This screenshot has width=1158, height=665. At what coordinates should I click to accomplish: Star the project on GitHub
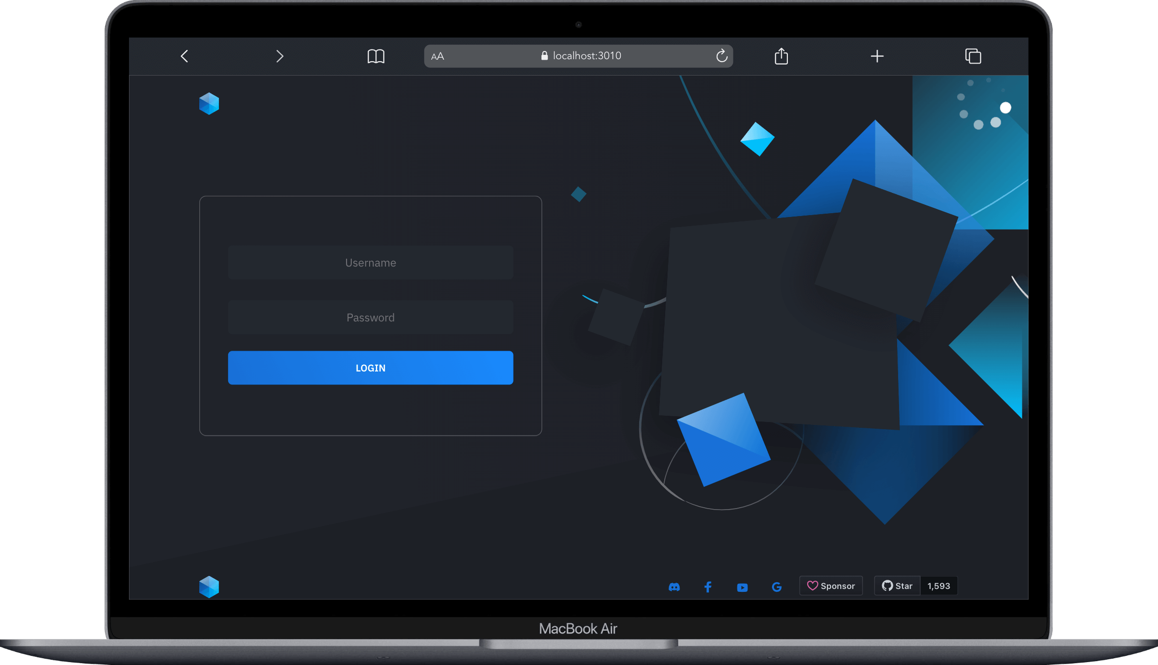[897, 586]
